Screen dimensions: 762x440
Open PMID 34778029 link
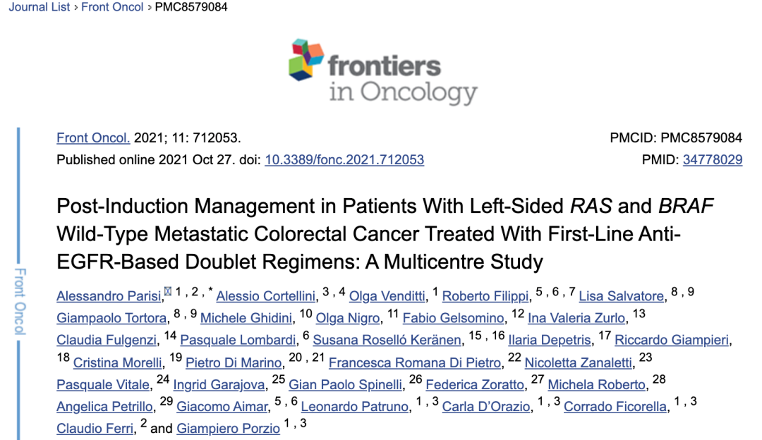coord(713,160)
